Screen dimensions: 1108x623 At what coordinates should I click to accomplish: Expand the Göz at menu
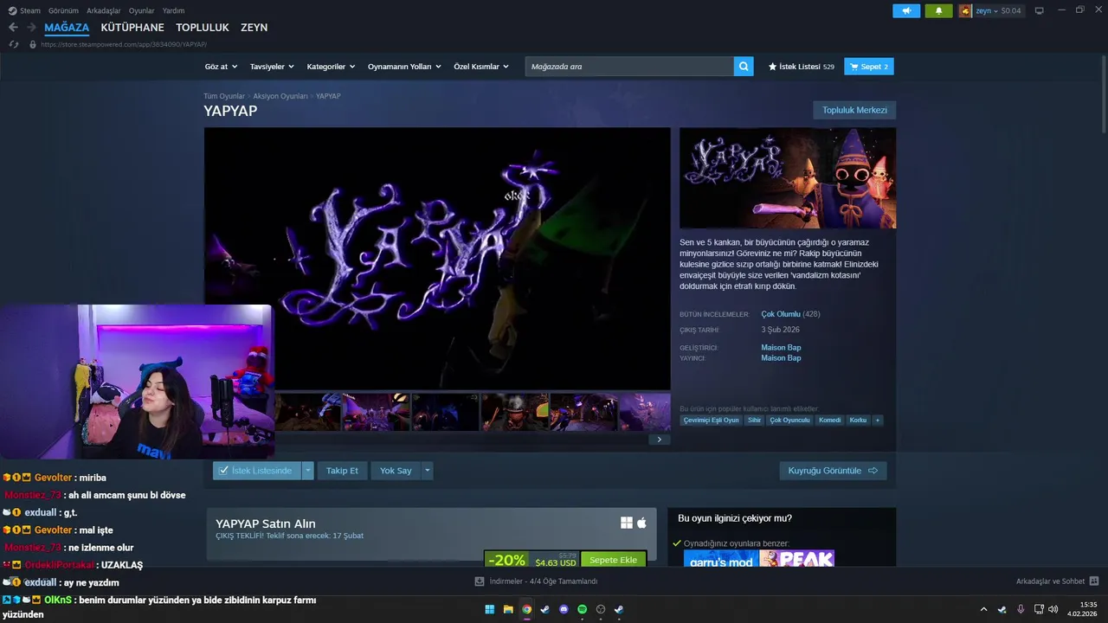[x=220, y=67]
